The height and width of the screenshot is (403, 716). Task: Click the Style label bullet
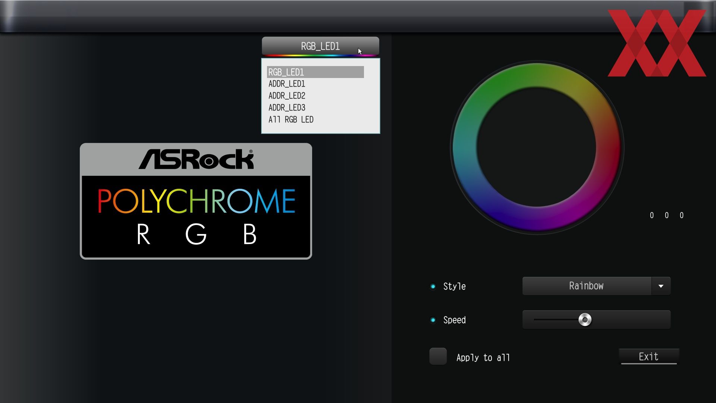point(433,287)
